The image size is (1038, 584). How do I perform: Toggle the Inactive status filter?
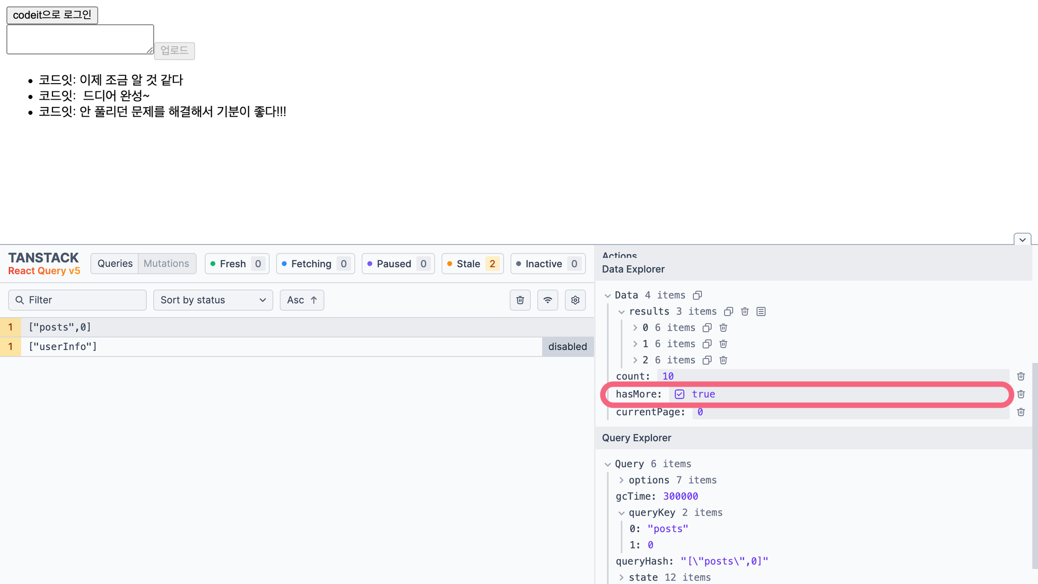click(548, 264)
